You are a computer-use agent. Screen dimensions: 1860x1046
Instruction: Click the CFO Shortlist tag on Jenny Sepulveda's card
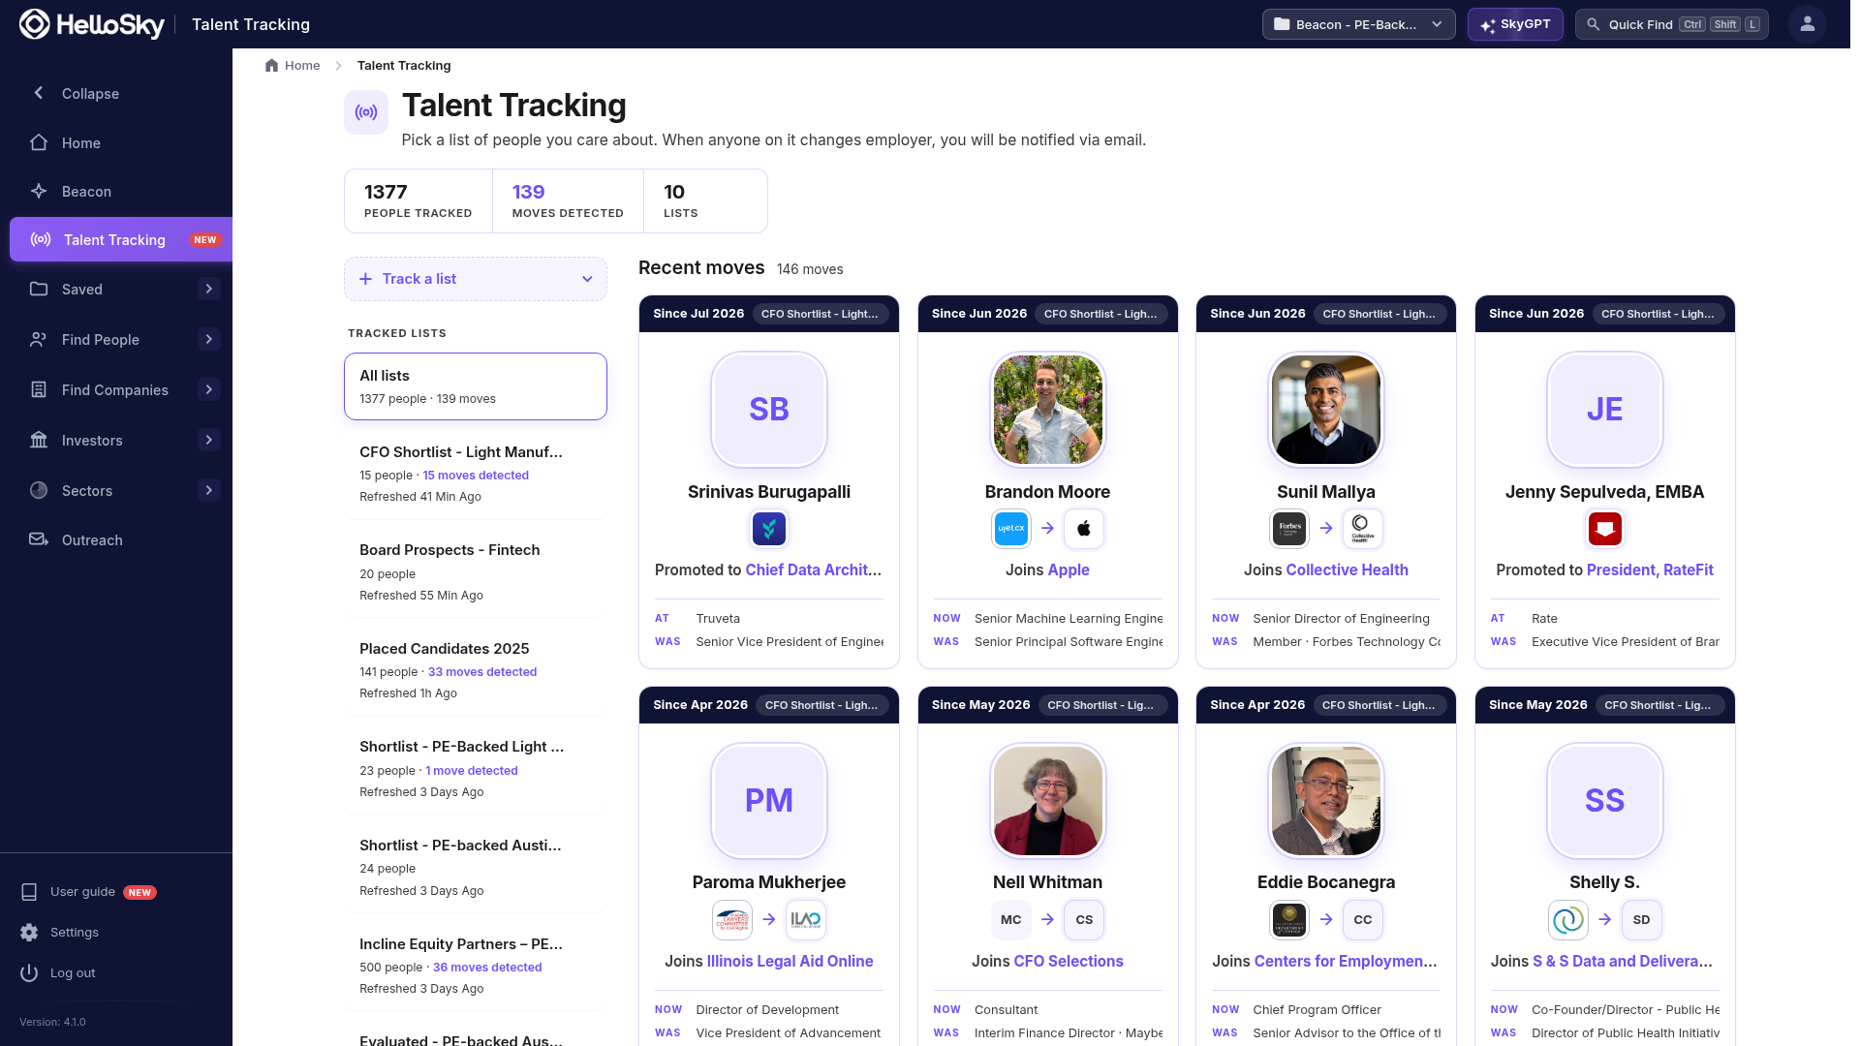pos(1658,314)
